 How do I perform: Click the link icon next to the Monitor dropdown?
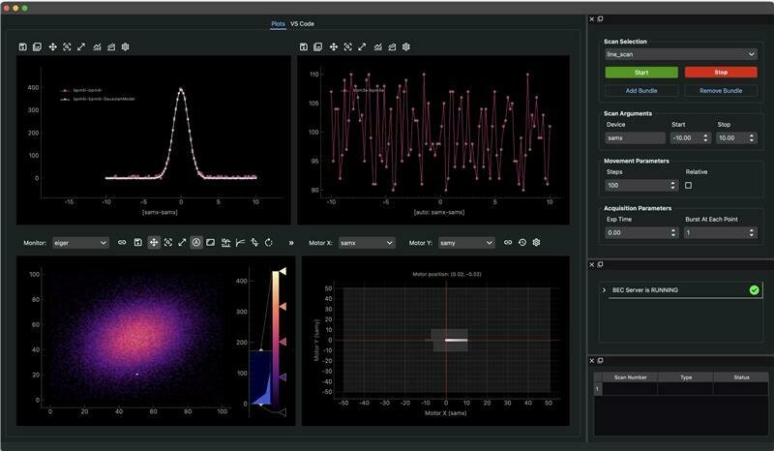click(x=122, y=243)
